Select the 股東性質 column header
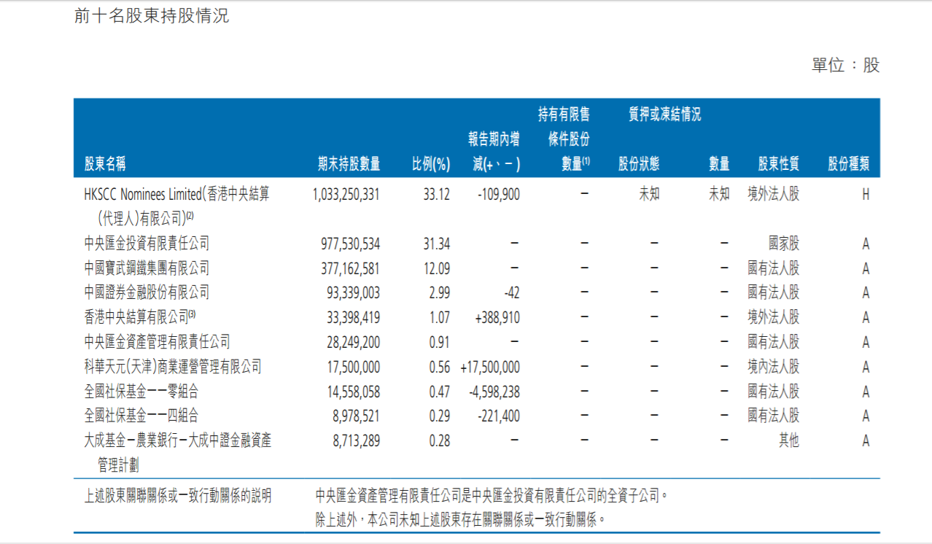 pos(778,164)
